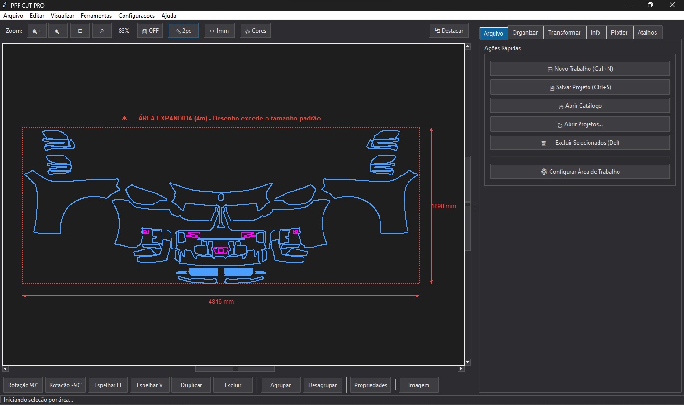Screen dimensions: 684x405
Task: Open the catalog with Abrir Catálogo
Action: [x=580, y=106]
